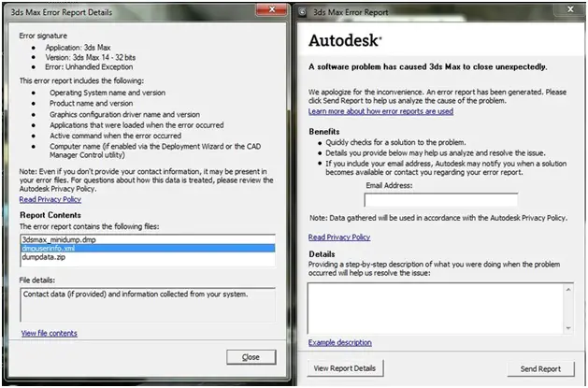Click the 'Operating System name and version' item
The height and width of the screenshot is (388, 588).
(x=108, y=93)
